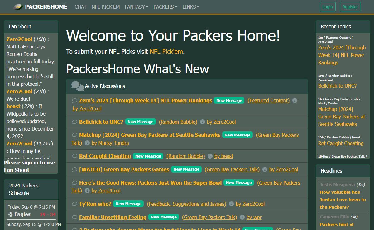This screenshot has width=374, height=230.
Task: Open headline Packers hint at
Action: point(337,224)
